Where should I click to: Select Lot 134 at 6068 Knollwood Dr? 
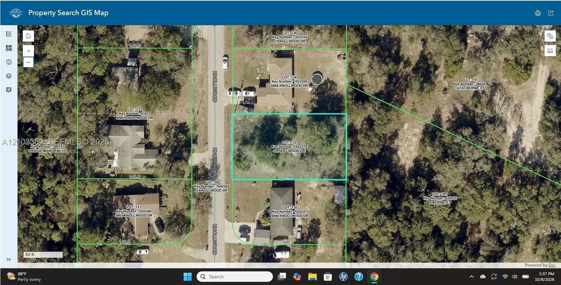[x=289, y=81]
